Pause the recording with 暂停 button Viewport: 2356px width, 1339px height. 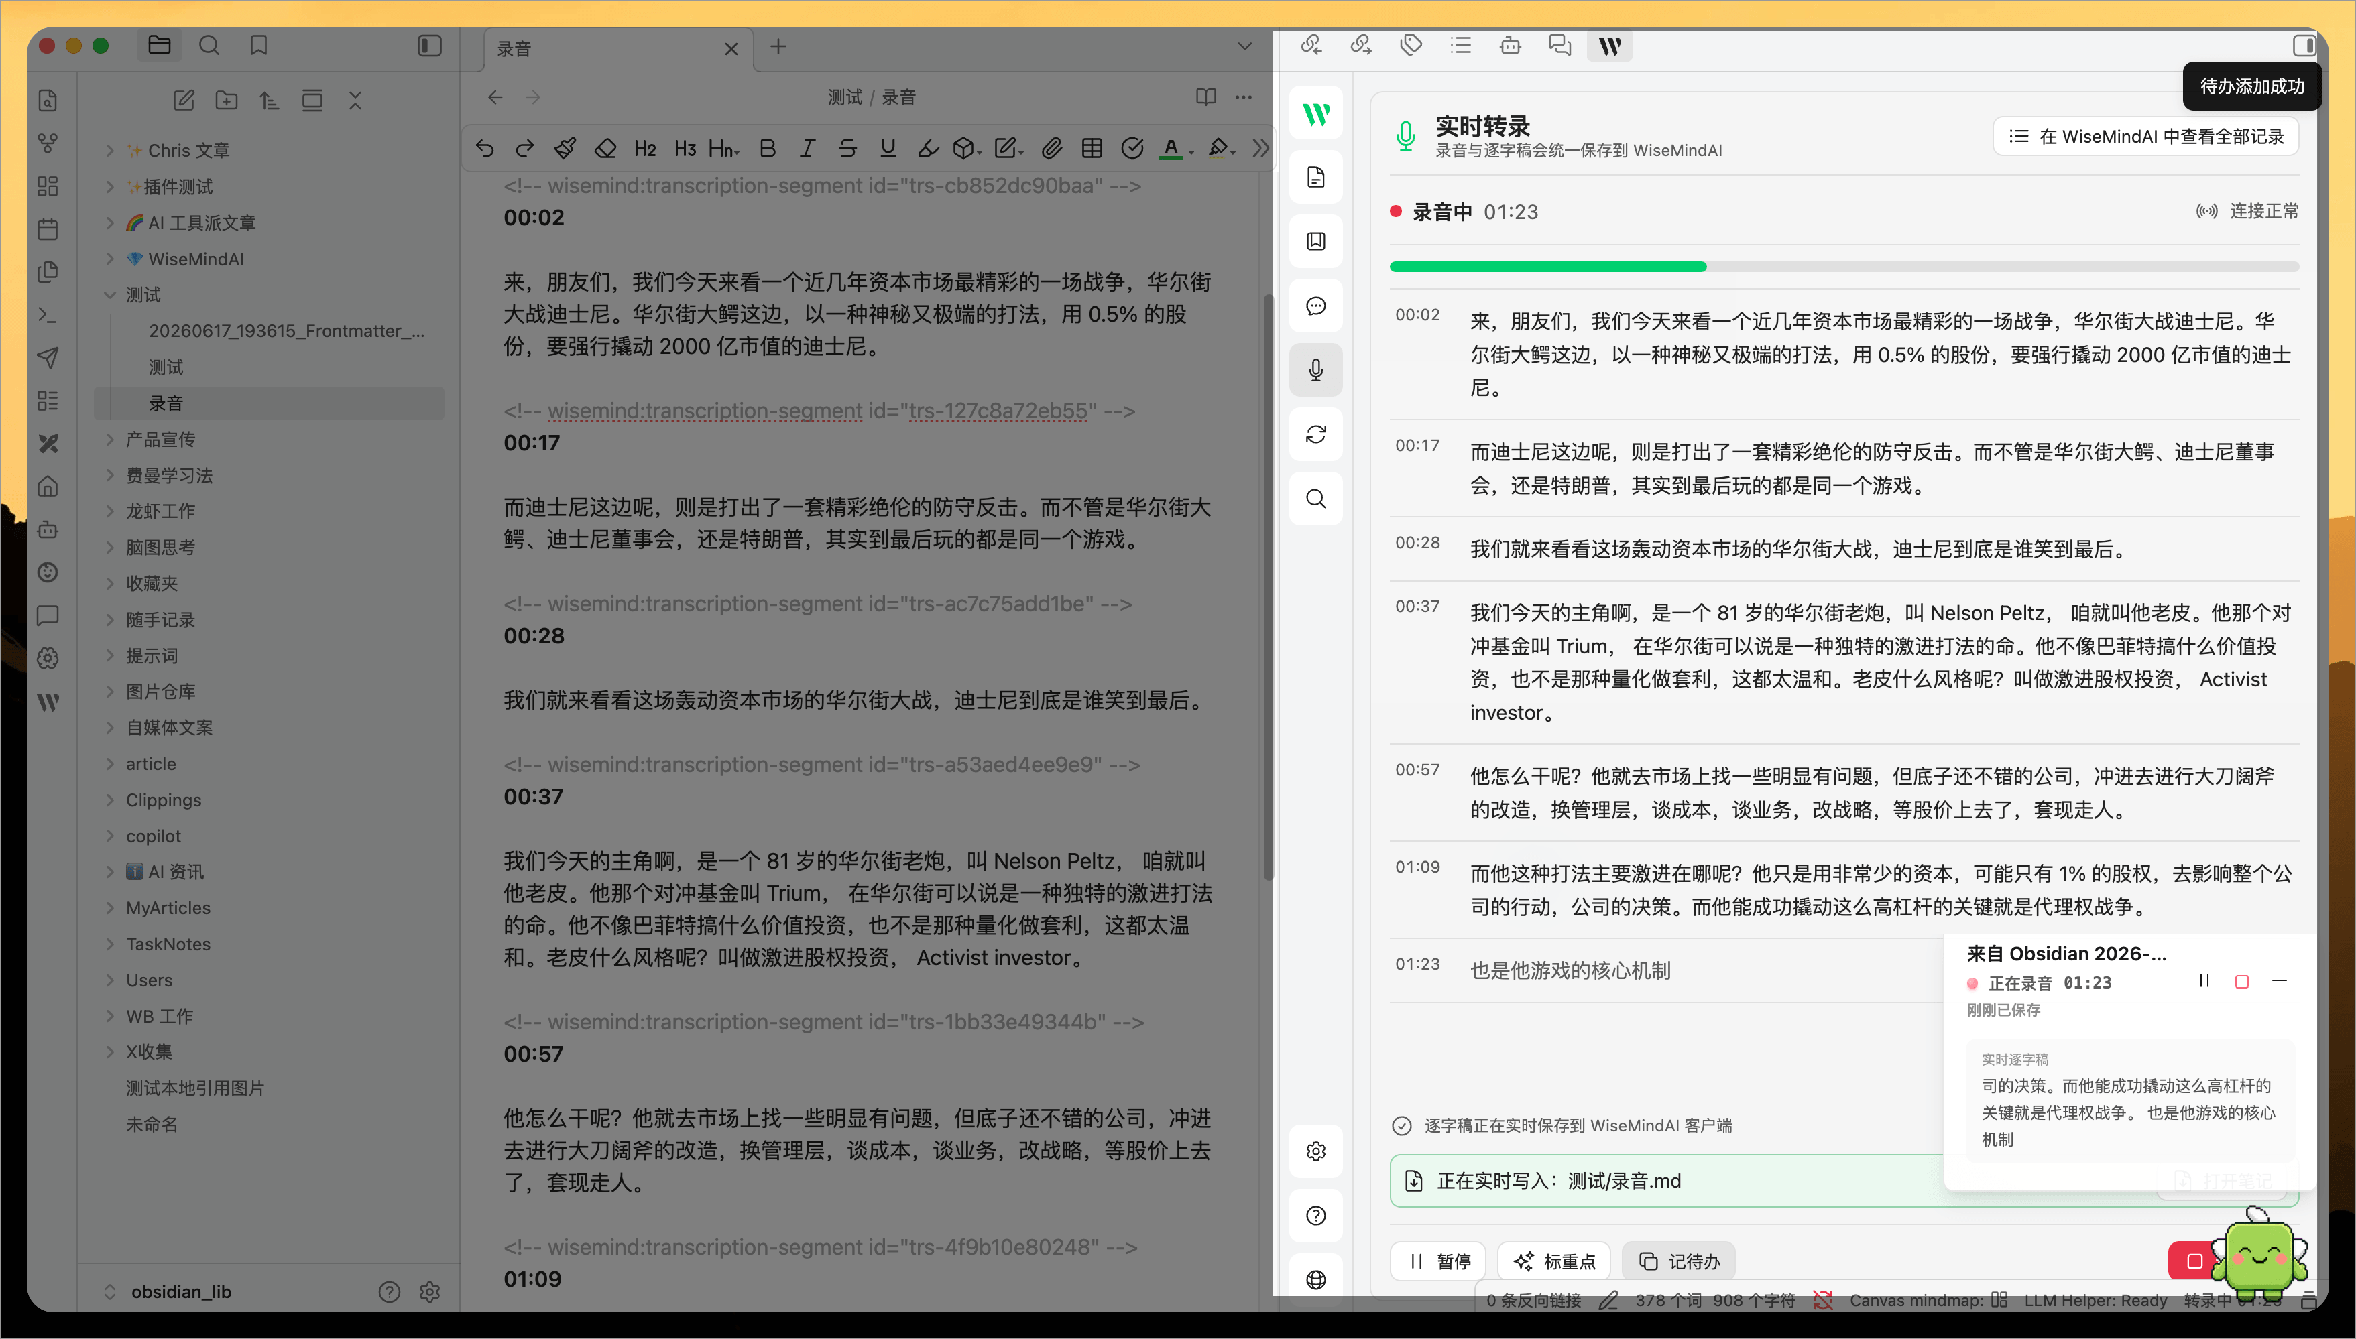(1439, 1261)
